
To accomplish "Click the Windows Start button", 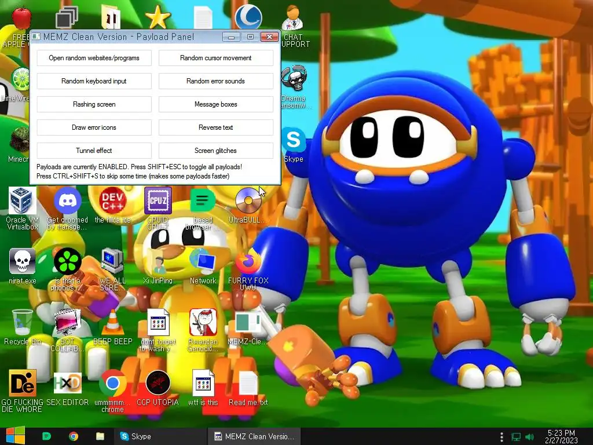I will pyautogui.click(x=15, y=436).
